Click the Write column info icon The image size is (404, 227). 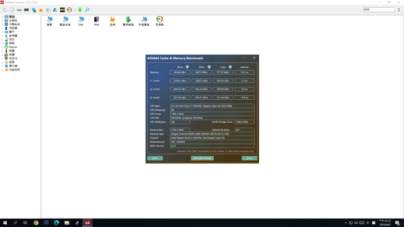[x=209, y=67]
